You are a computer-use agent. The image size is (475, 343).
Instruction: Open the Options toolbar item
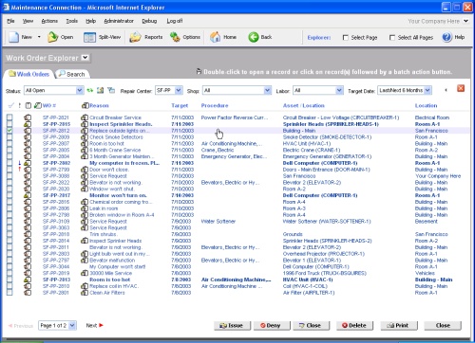pyautogui.click(x=185, y=37)
